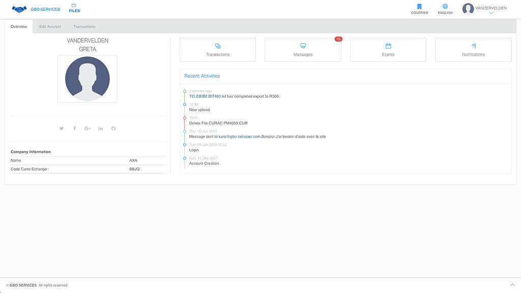The height and width of the screenshot is (293, 521).
Task: Select the Overview tab
Action: (18, 26)
